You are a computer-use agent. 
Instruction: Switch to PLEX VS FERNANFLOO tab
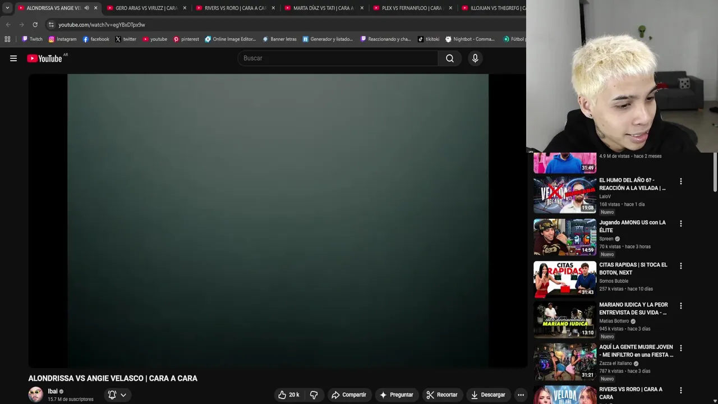coord(412,8)
